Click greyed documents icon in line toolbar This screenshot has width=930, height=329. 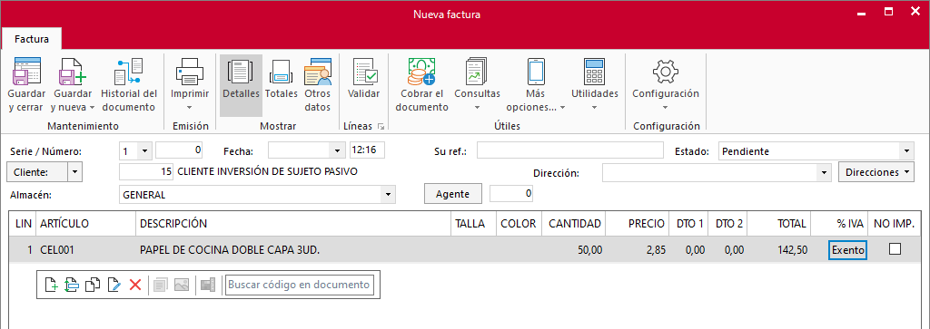(x=161, y=285)
